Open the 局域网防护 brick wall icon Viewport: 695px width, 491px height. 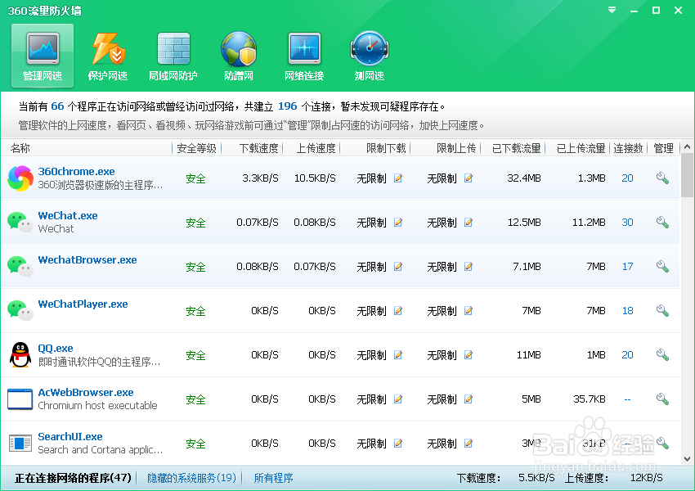coord(173,49)
